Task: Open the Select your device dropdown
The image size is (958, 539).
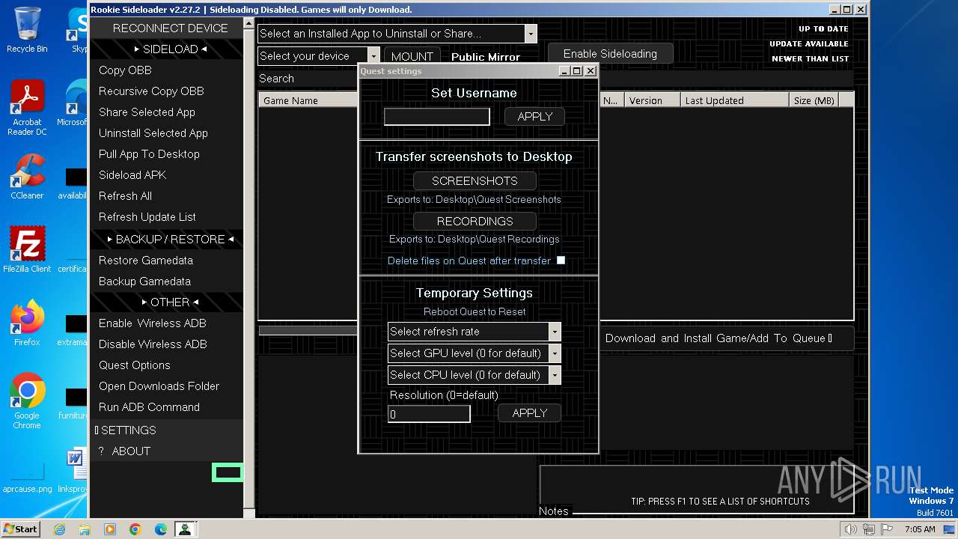Action: 373,56
